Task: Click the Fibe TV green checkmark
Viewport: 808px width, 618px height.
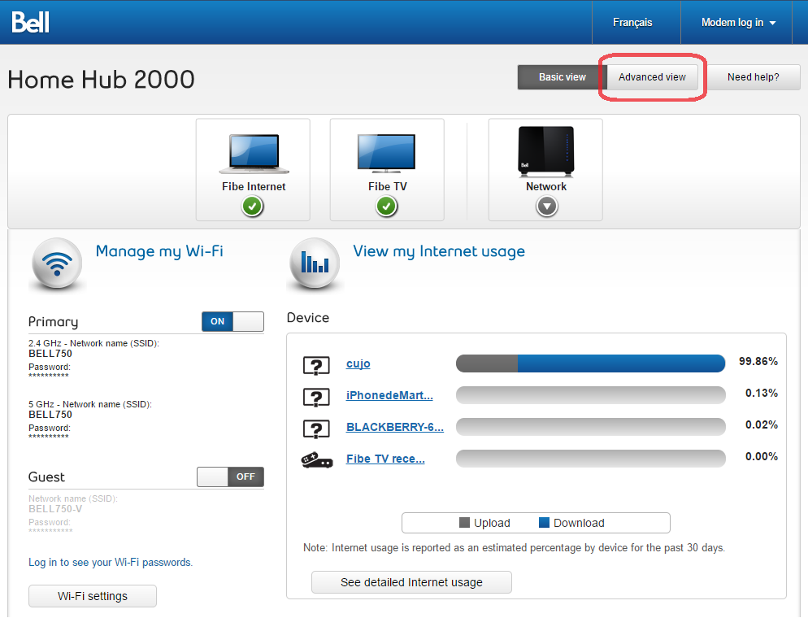Action: click(386, 207)
